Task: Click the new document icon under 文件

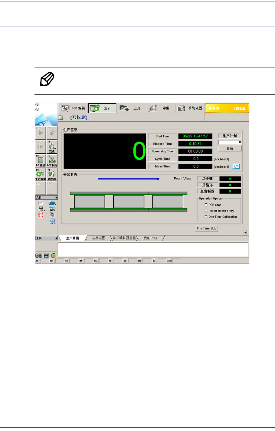Action: click(41, 203)
